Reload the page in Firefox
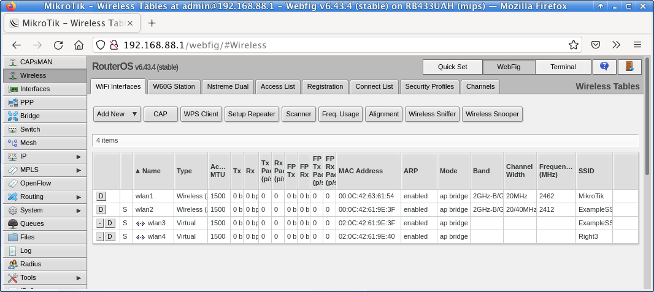654x292 pixels. click(x=58, y=45)
